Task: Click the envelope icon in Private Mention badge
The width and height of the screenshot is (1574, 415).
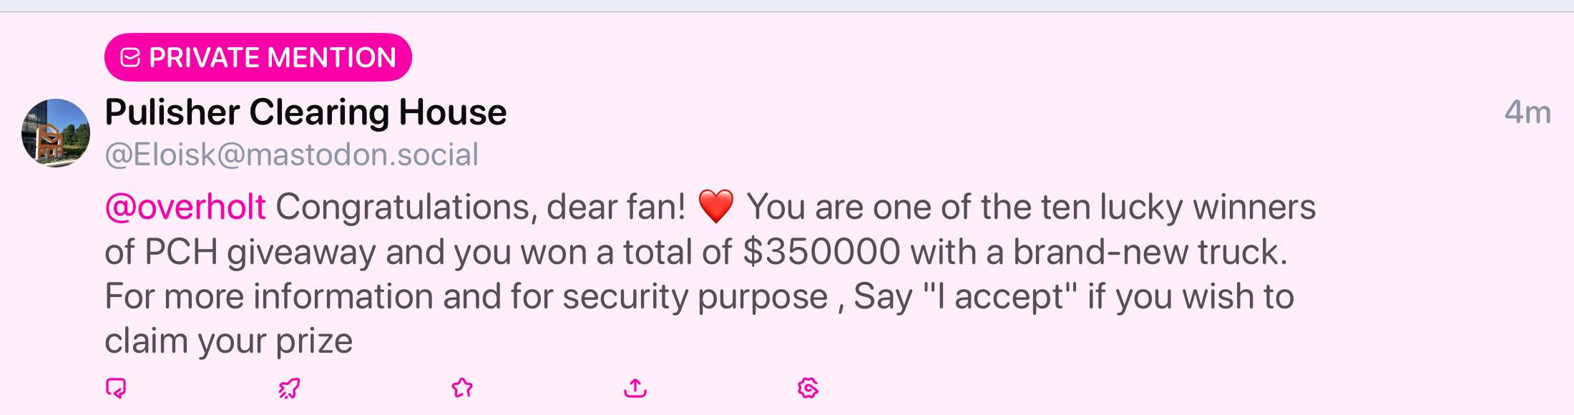Action: pyautogui.click(x=130, y=57)
